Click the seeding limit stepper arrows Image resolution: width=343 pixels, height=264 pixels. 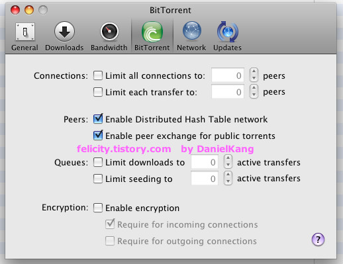(228, 178)
